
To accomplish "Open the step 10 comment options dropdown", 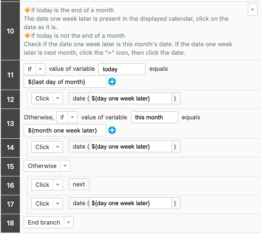I will pos(252,10).
